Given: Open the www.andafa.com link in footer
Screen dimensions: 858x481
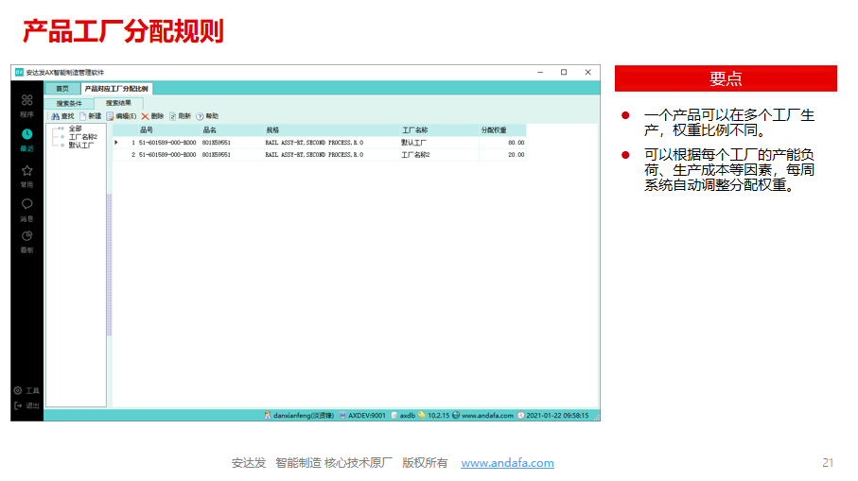Looking at the screenshot, I should tap(507, 463).
